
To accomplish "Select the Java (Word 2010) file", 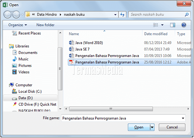I will tap(89, 43).
